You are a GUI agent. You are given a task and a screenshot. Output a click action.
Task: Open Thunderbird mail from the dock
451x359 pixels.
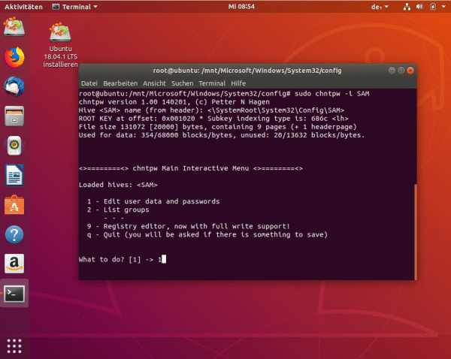point(14,87)
